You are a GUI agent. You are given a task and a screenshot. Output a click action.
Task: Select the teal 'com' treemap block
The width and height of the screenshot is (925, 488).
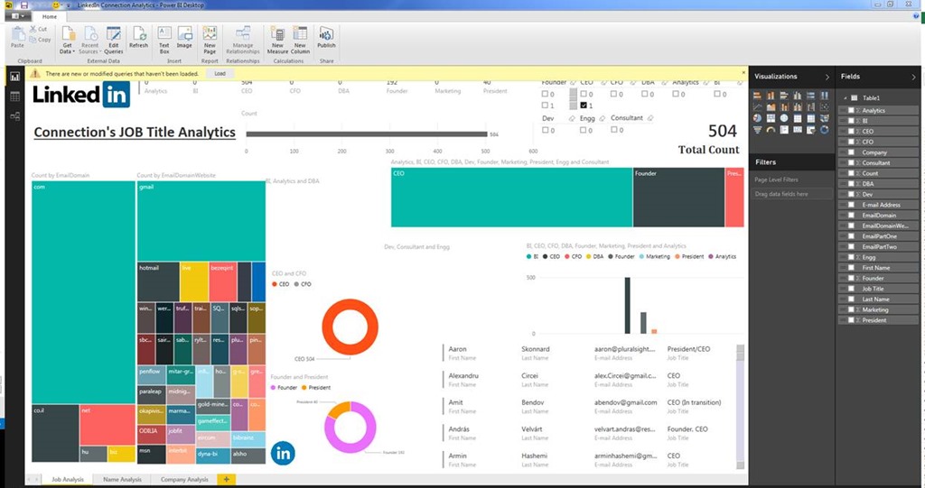point(83,289)
